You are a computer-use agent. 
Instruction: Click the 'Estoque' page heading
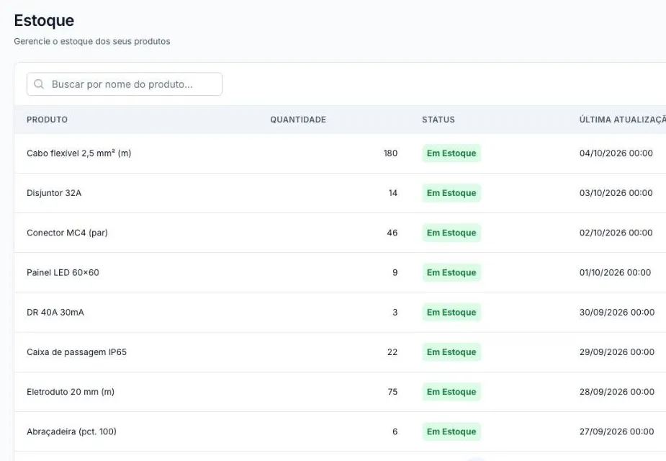pos(44,20)
